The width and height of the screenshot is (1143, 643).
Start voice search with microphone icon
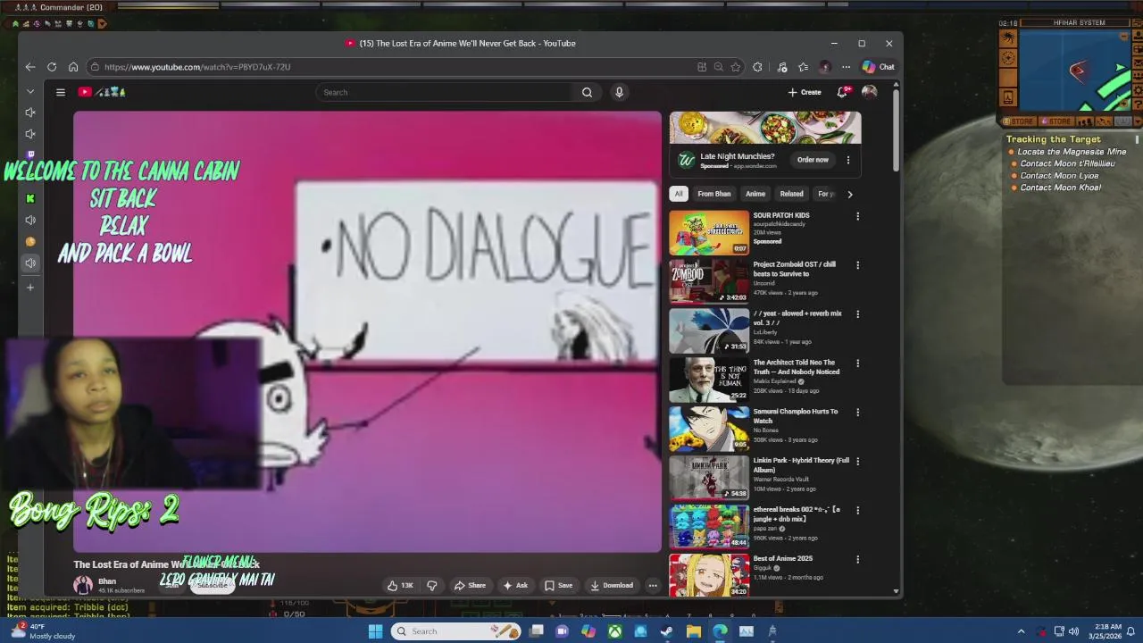619,92
